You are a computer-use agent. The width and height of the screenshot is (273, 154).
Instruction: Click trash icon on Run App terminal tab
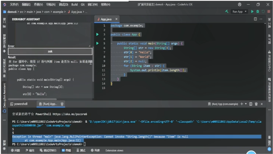[x=62, y=104]
